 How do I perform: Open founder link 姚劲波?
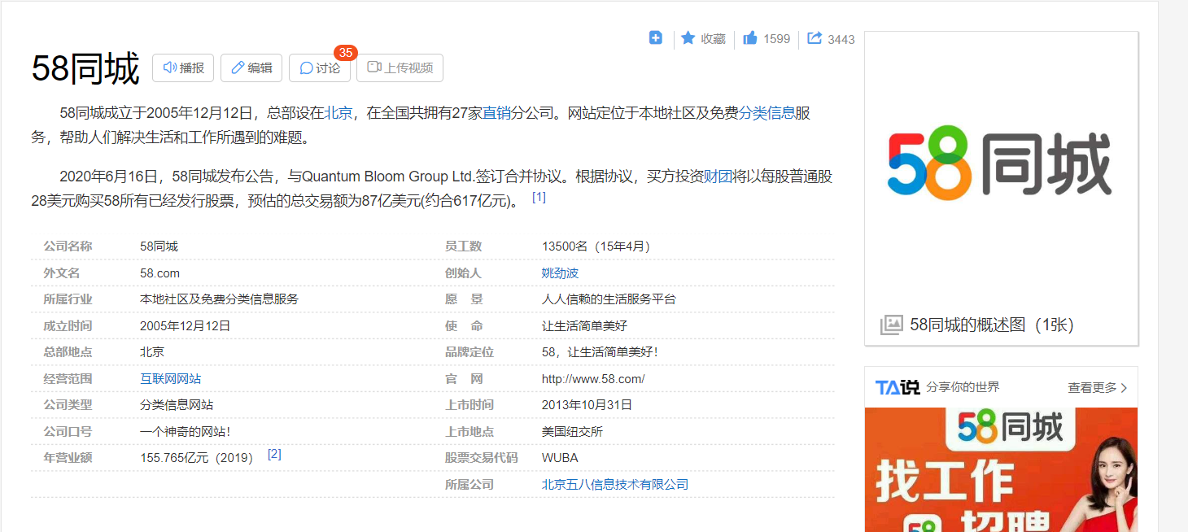point(560,273)
